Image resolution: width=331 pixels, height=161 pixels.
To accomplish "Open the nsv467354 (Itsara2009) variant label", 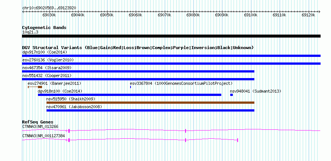I will tap(47, 68).
